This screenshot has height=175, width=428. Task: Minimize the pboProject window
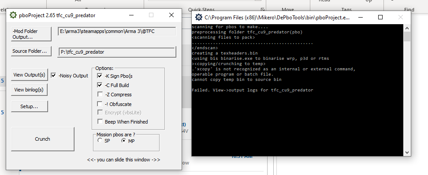click(131, 15)
